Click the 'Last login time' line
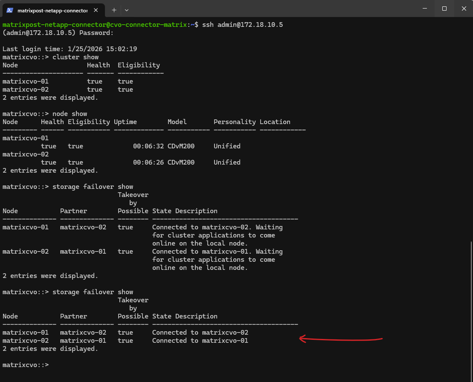The width and height of the screenshot is (473, 382). (x=70, y=49)
